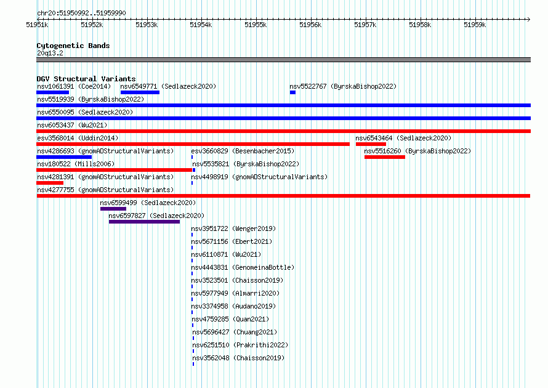This screenshot has height=388, width=548.
Task: Click the small blue bar under nsv5522767
Action: pyautogui.click(x=293, y=92)
